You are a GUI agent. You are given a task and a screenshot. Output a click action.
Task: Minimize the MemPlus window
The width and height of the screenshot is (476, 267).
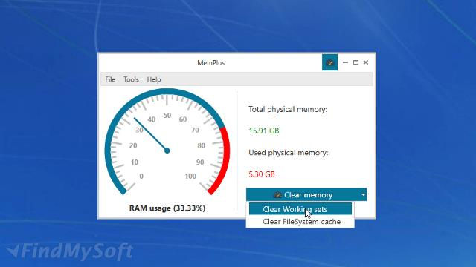click(345, 62)
